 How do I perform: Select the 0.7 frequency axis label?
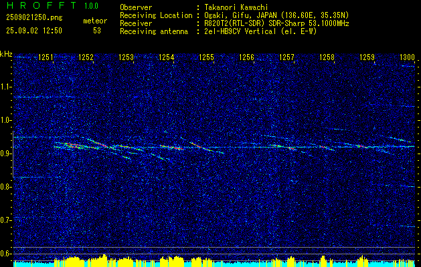pyautogui.click(x=6, y=220)
